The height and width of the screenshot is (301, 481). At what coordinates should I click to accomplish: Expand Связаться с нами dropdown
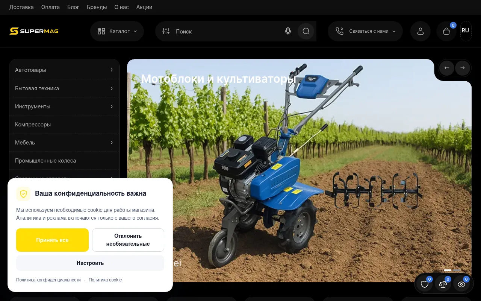coord(365,31)
